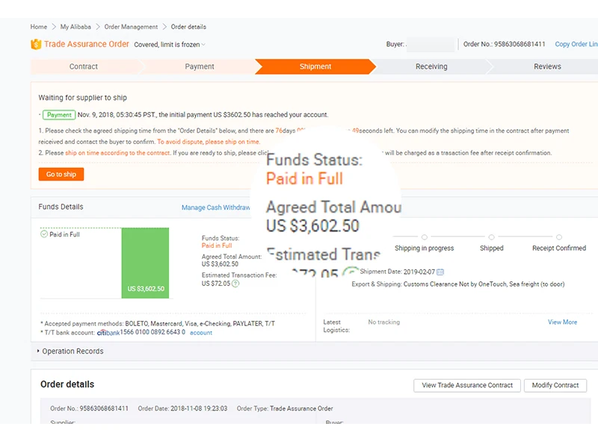Click the Go to ship button

tap(61, 175)
